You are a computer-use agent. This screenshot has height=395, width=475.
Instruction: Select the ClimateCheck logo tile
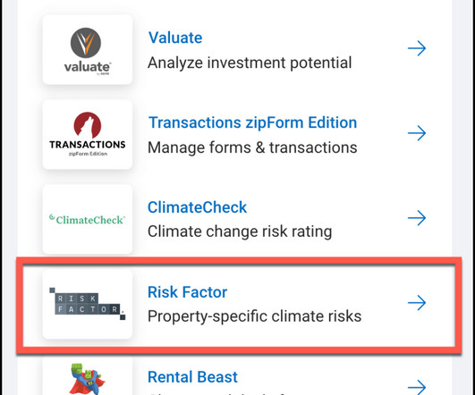coord(88,219)
